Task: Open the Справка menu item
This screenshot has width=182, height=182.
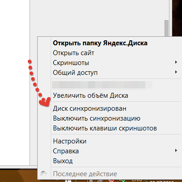Action: pos(66,151)
